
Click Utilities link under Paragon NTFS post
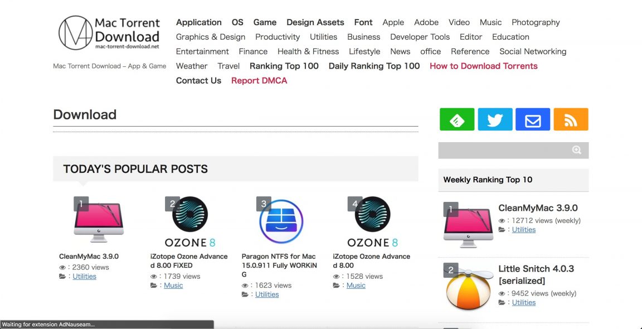267,294
